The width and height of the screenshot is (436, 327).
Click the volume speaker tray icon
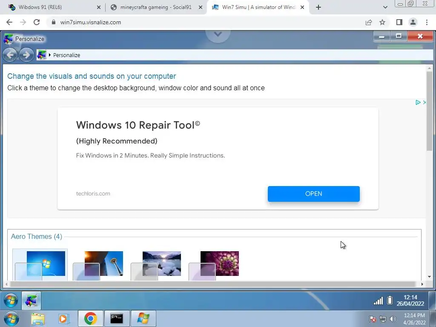(x=393, y=319)
